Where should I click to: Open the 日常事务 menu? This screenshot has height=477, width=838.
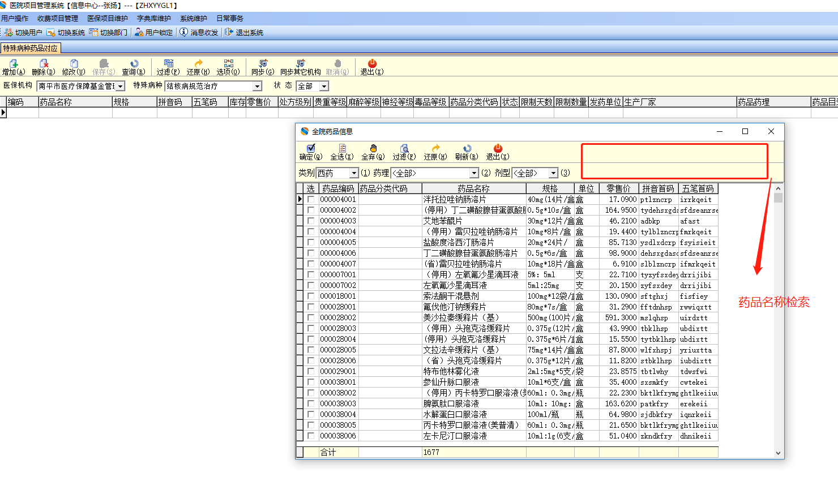point(230,19)
